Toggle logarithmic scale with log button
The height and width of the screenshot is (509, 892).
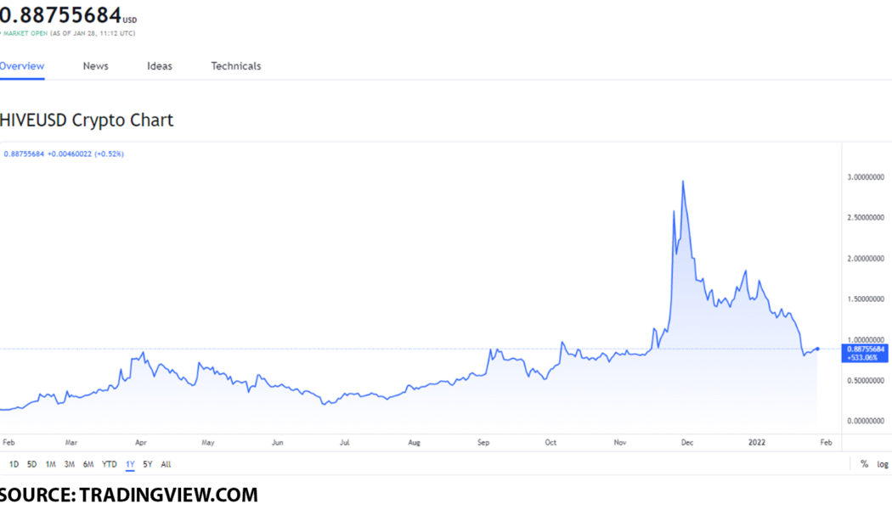point(881,464)
